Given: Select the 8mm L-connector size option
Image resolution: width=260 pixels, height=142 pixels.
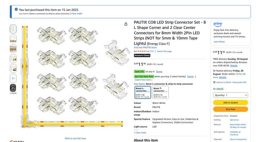Looking at the screenshot, I should coord(143,93).
